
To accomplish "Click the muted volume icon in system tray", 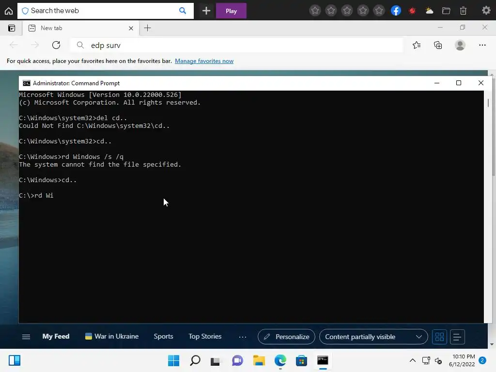I will click(438, 360).
